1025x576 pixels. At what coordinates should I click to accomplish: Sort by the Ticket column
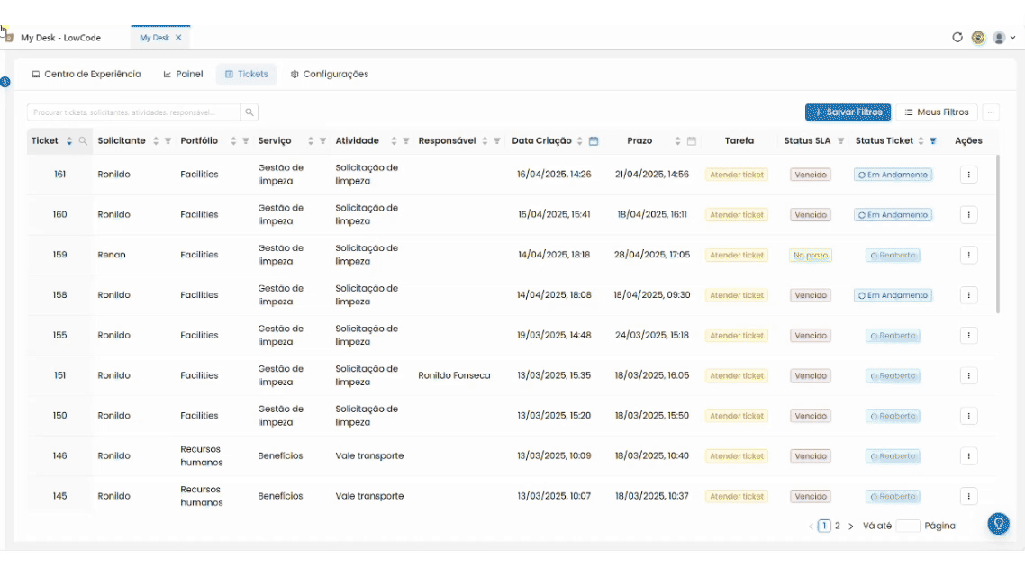(69, 141)
